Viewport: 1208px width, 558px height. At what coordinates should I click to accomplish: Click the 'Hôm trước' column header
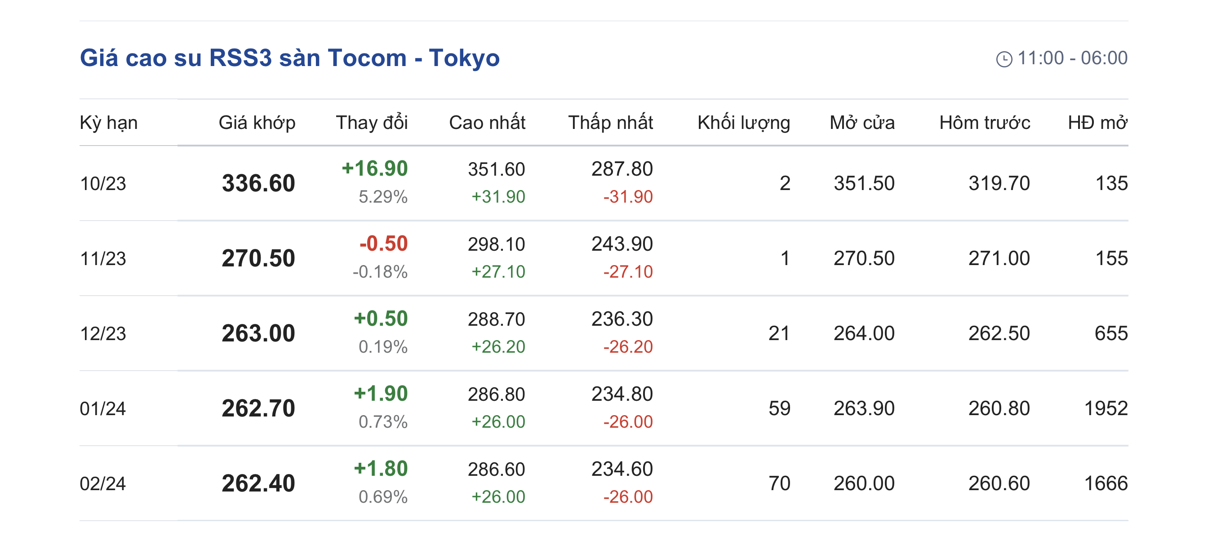[984, 123]
